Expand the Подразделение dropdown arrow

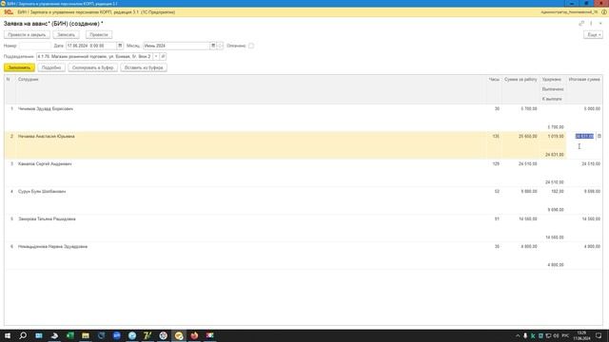click(x=156, y=57)
